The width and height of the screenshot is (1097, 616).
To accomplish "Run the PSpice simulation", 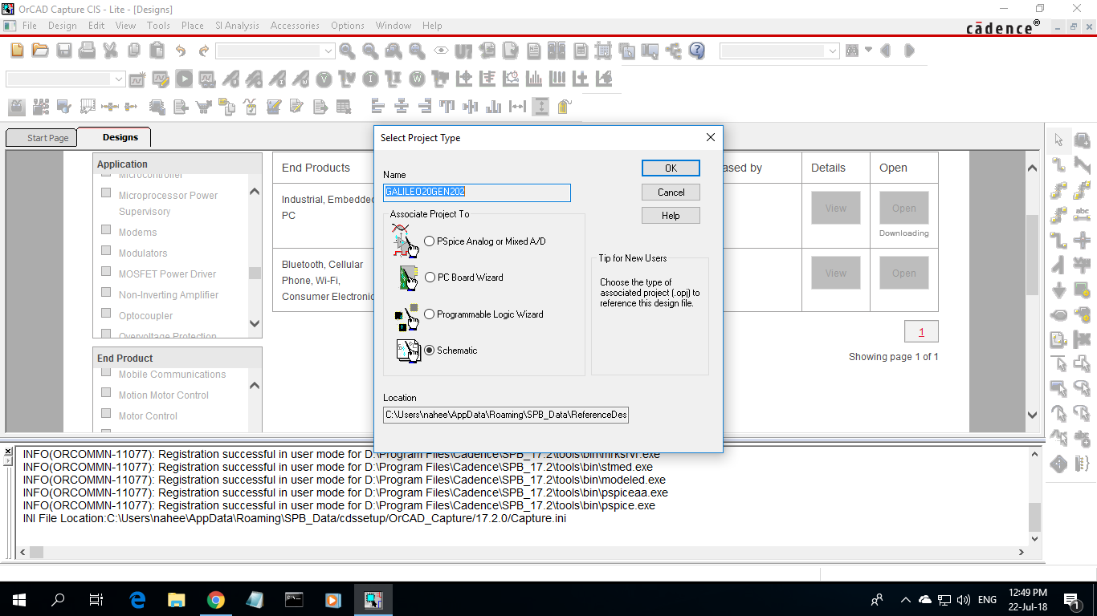I will (184, 79).
